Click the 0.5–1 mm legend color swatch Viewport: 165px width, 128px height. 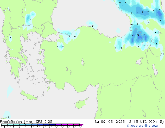[10, 125]
